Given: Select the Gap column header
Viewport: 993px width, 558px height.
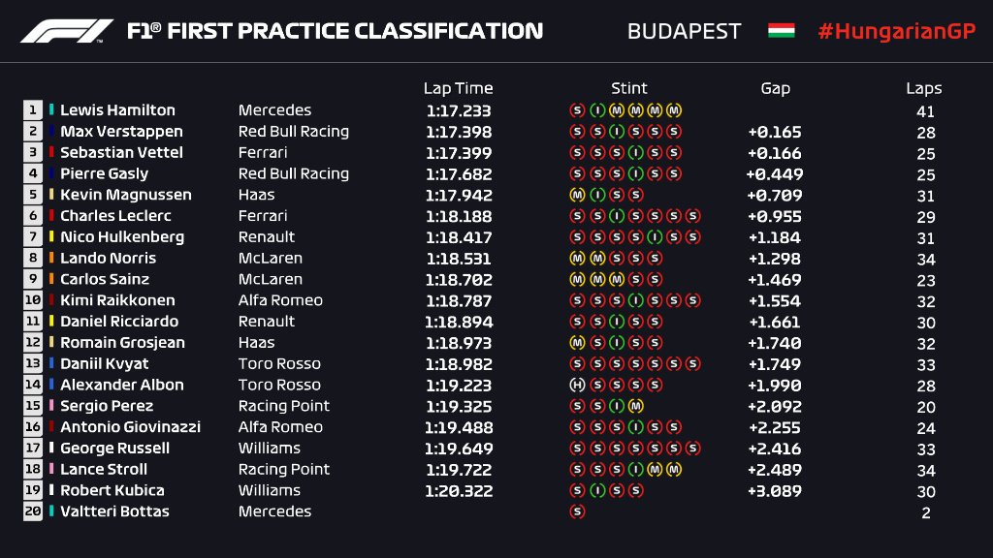Looking at the screenshot, I should (775, 88).
